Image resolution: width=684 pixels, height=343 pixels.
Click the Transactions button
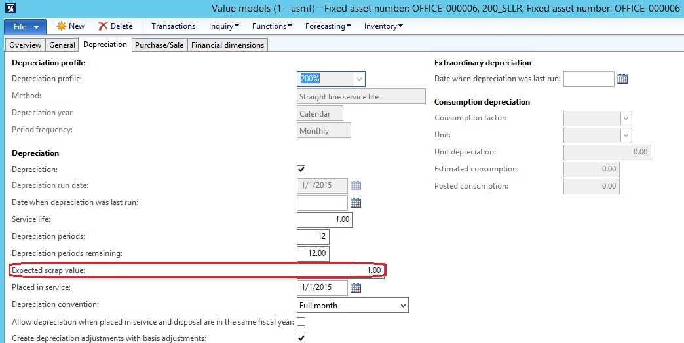tap(173, 26)
